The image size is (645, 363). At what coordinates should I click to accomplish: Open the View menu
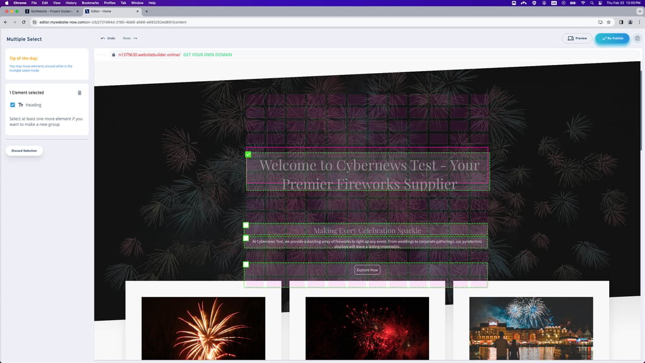tap(57, 3)
